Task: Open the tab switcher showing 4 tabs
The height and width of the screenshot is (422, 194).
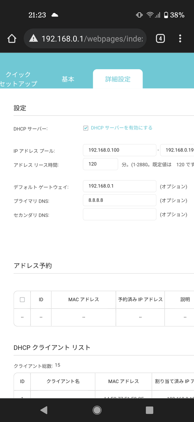Action: (x=160, y=38)
